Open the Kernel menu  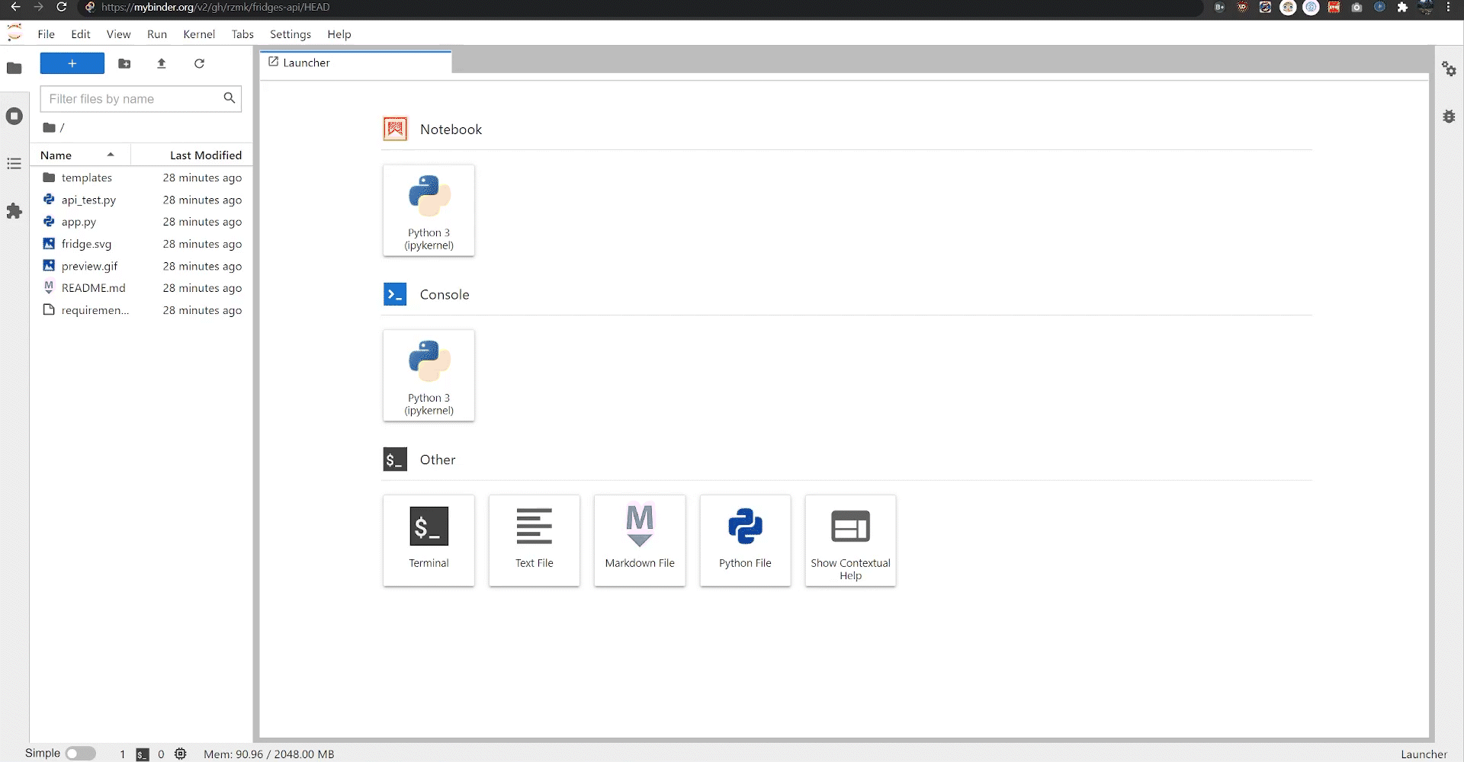(x=199, y=34)
